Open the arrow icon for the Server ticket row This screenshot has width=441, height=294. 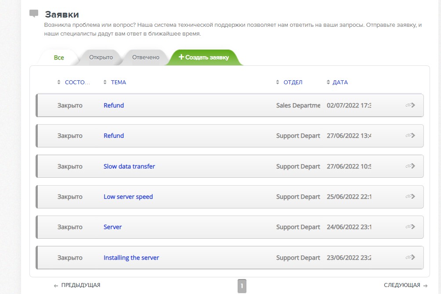pyautogui.click(x=410, y=226)
